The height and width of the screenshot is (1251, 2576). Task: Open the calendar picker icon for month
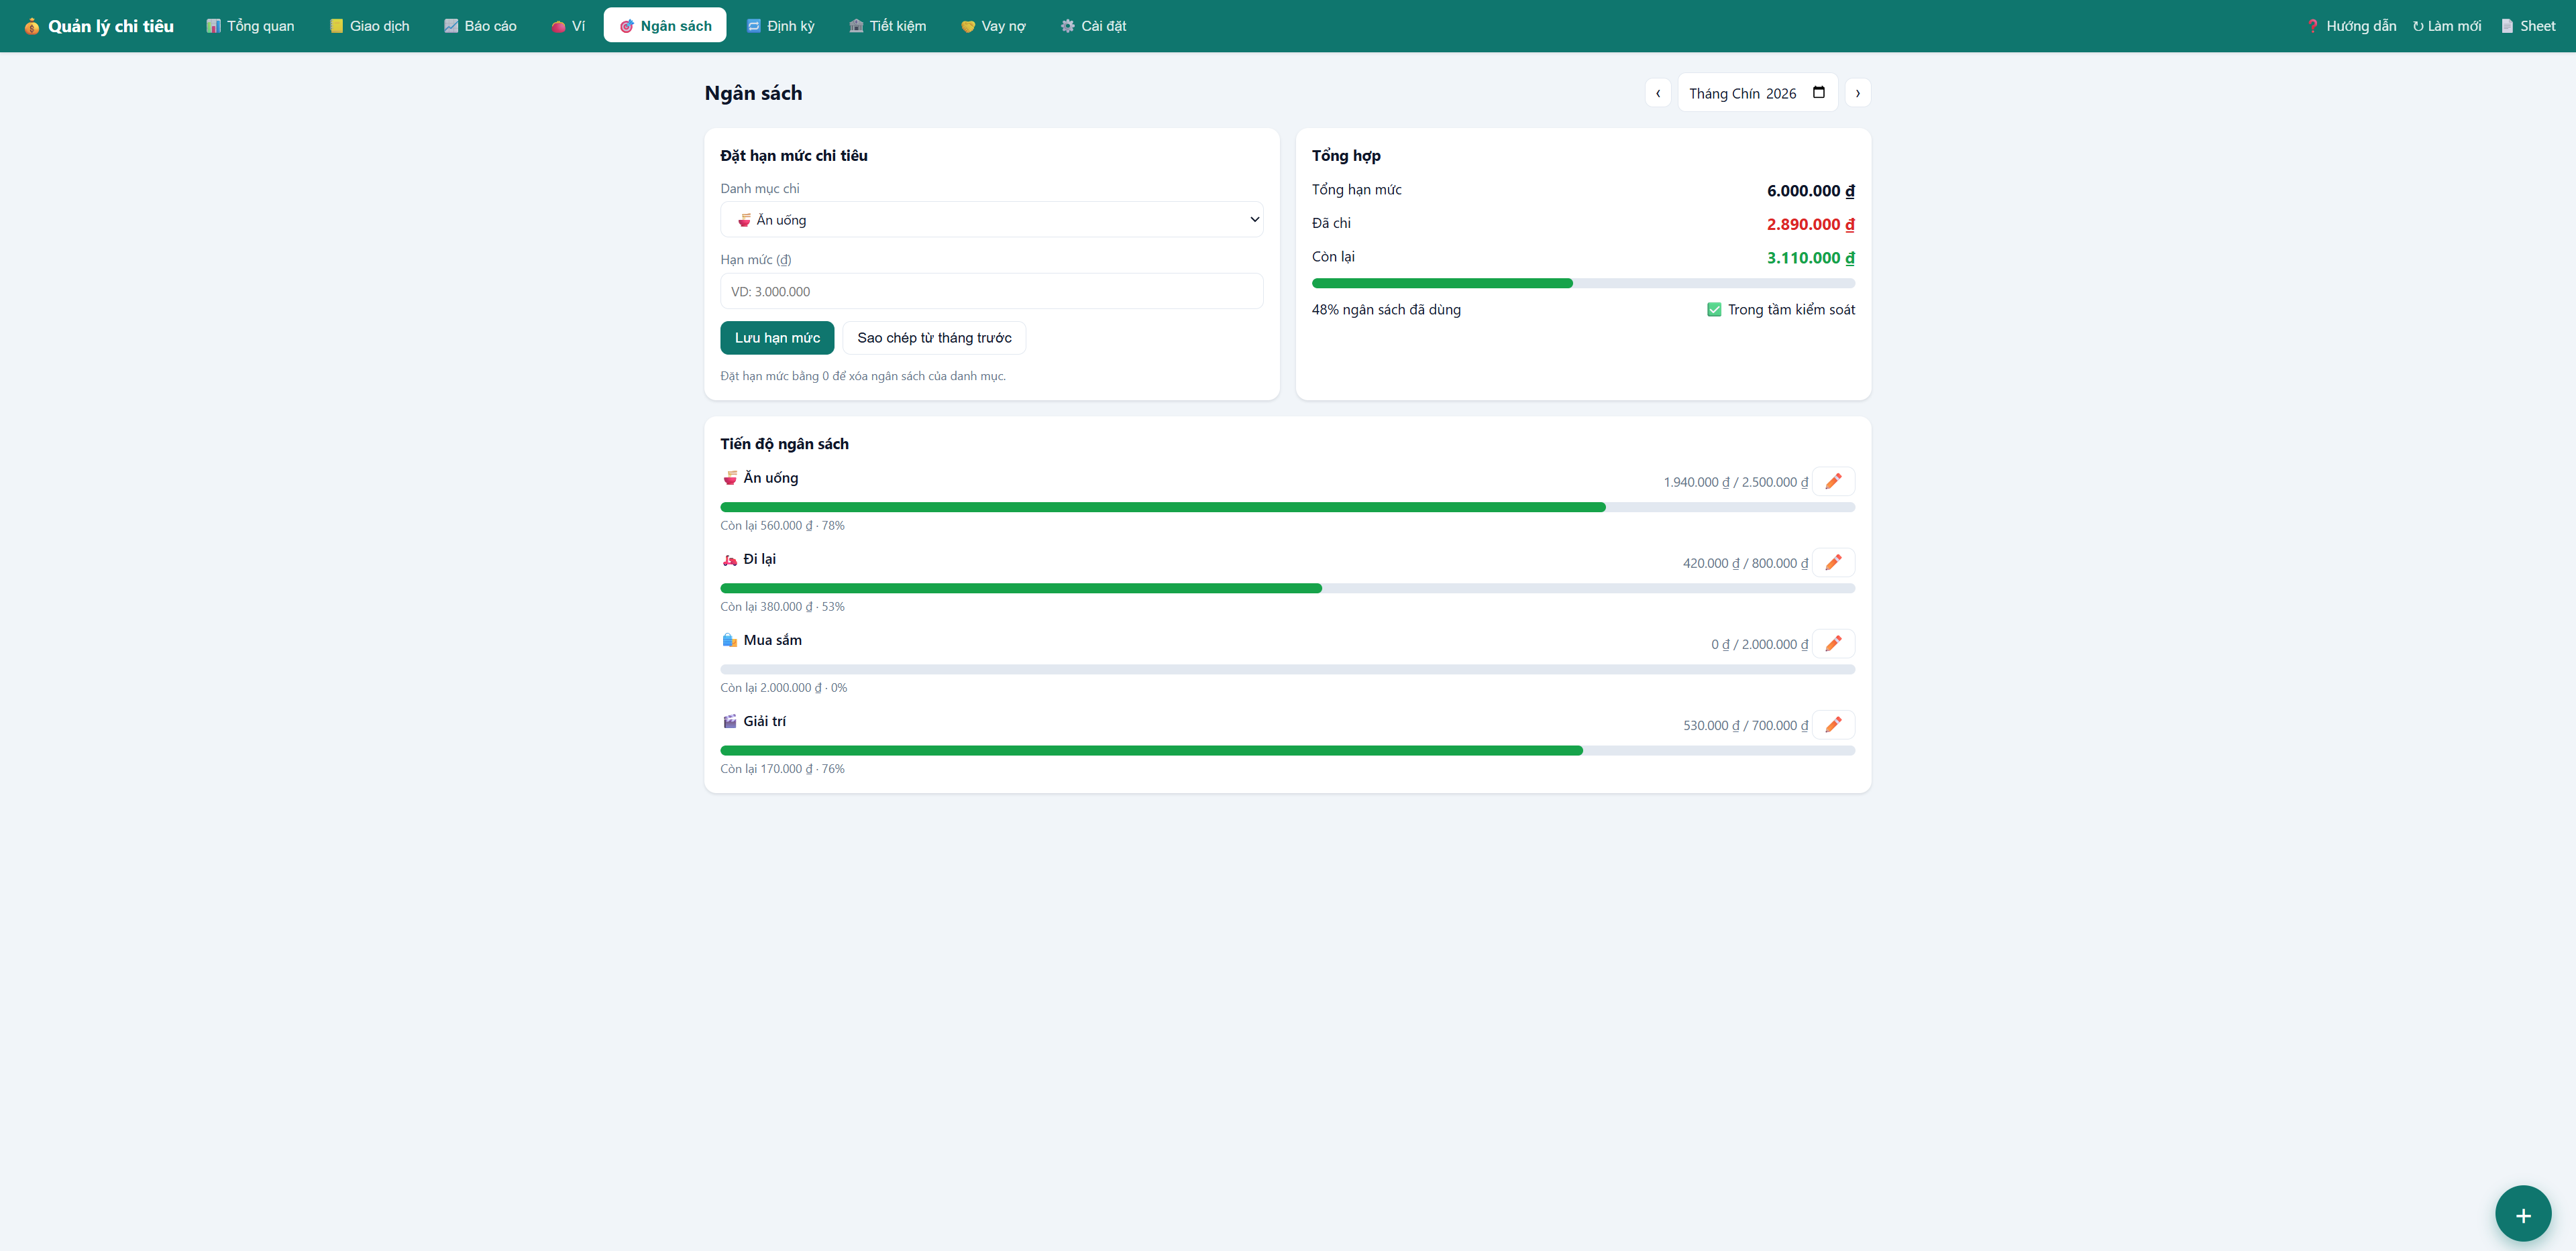1819,93
